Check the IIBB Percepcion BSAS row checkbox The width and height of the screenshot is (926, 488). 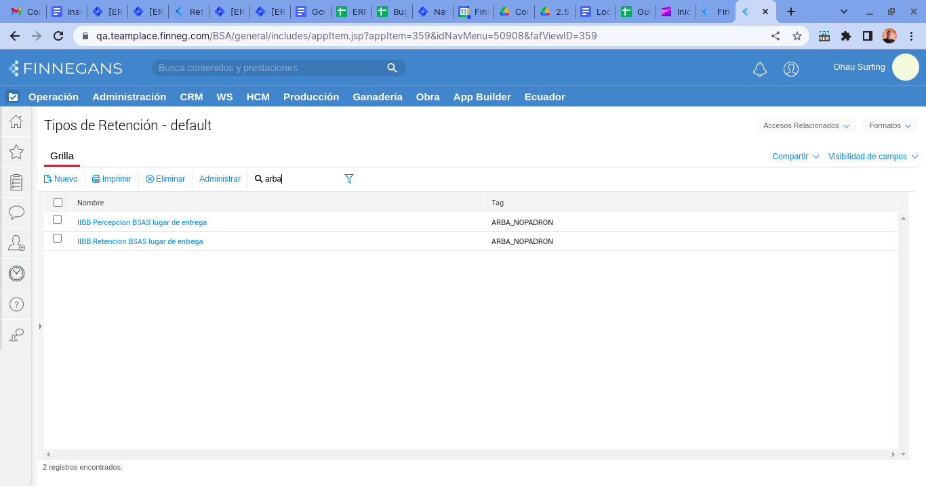point(58,220)
